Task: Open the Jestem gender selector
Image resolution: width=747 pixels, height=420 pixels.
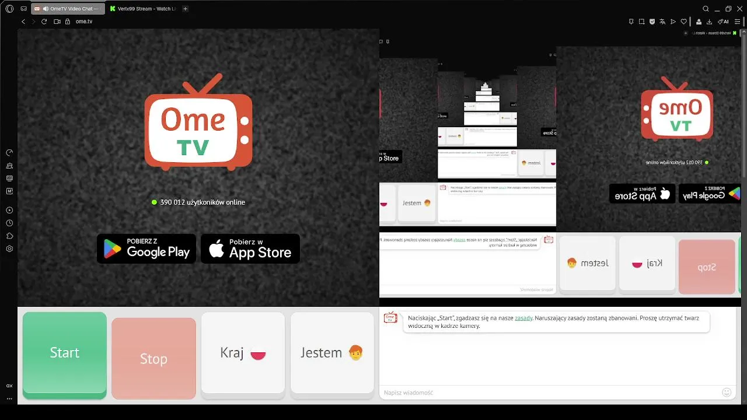Action: 332,355
